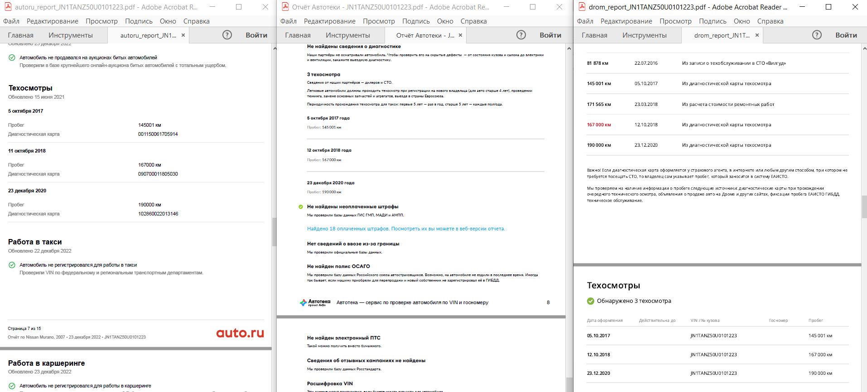Viewport: 867px width, 392px height.
Task: Click the '81 878 км' mileage in drom report
Action: point(597,63)
